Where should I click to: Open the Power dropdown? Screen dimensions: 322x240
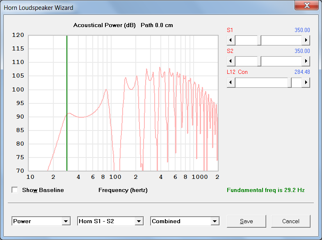click(x=41, y=221)
